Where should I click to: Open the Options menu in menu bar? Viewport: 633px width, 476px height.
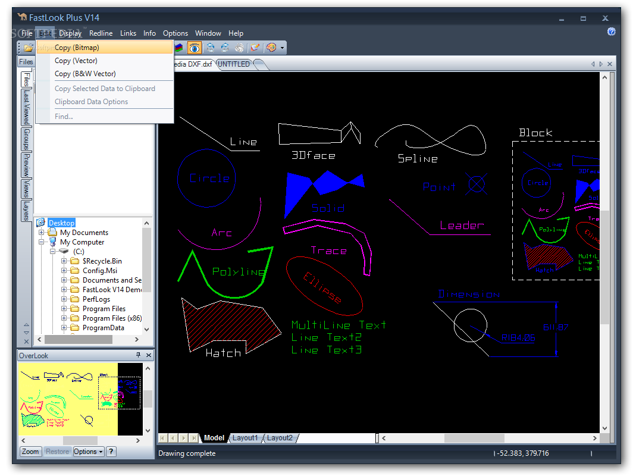tap(175, 33)
